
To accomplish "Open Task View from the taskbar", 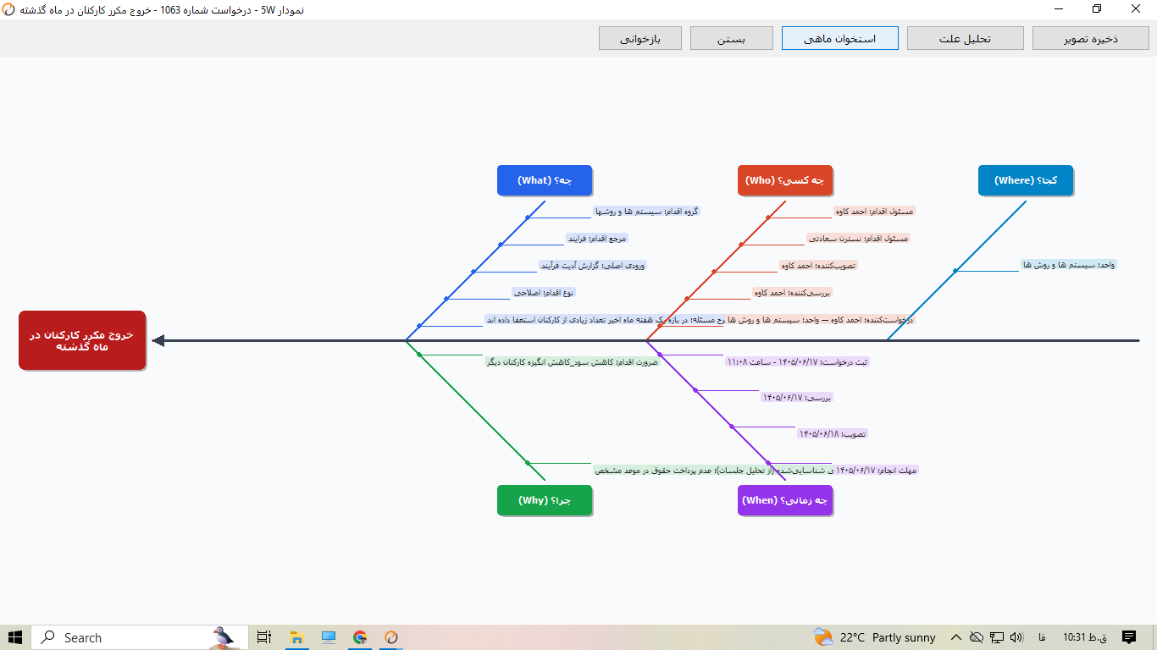I will [x=263, y=637].
